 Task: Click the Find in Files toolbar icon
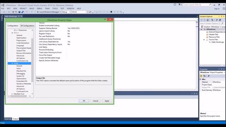[x=90, y=12]
